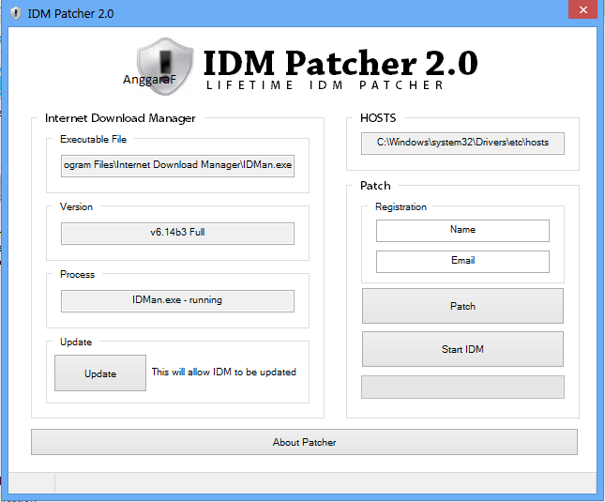Viewport: 605px width, 502px height.
Task: Click the 'Version' group label
Action: coord(76,206)
